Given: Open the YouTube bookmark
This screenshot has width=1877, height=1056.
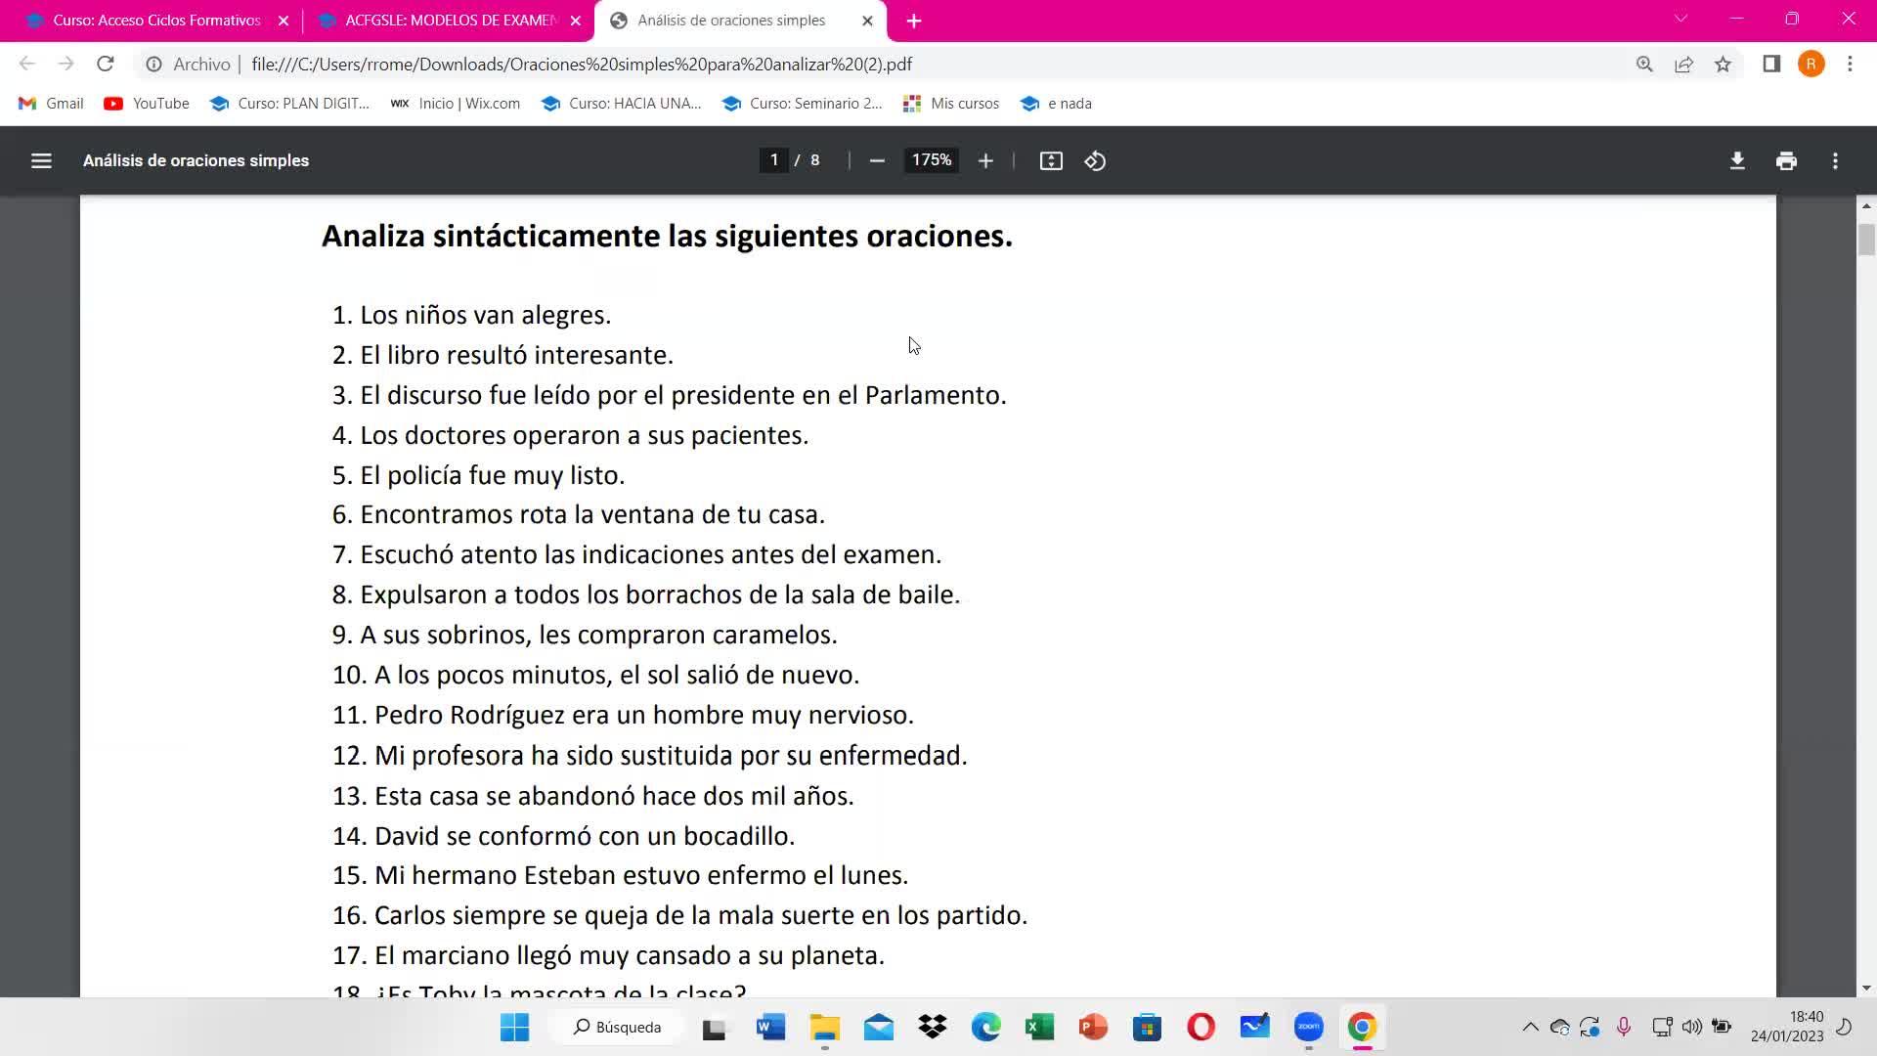Looking at the screenshot, I should point(147,104).
